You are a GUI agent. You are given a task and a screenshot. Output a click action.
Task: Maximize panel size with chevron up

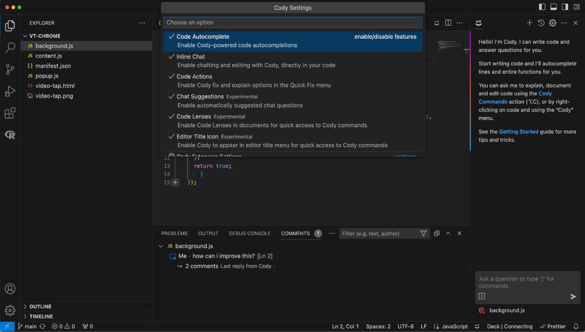448,233
